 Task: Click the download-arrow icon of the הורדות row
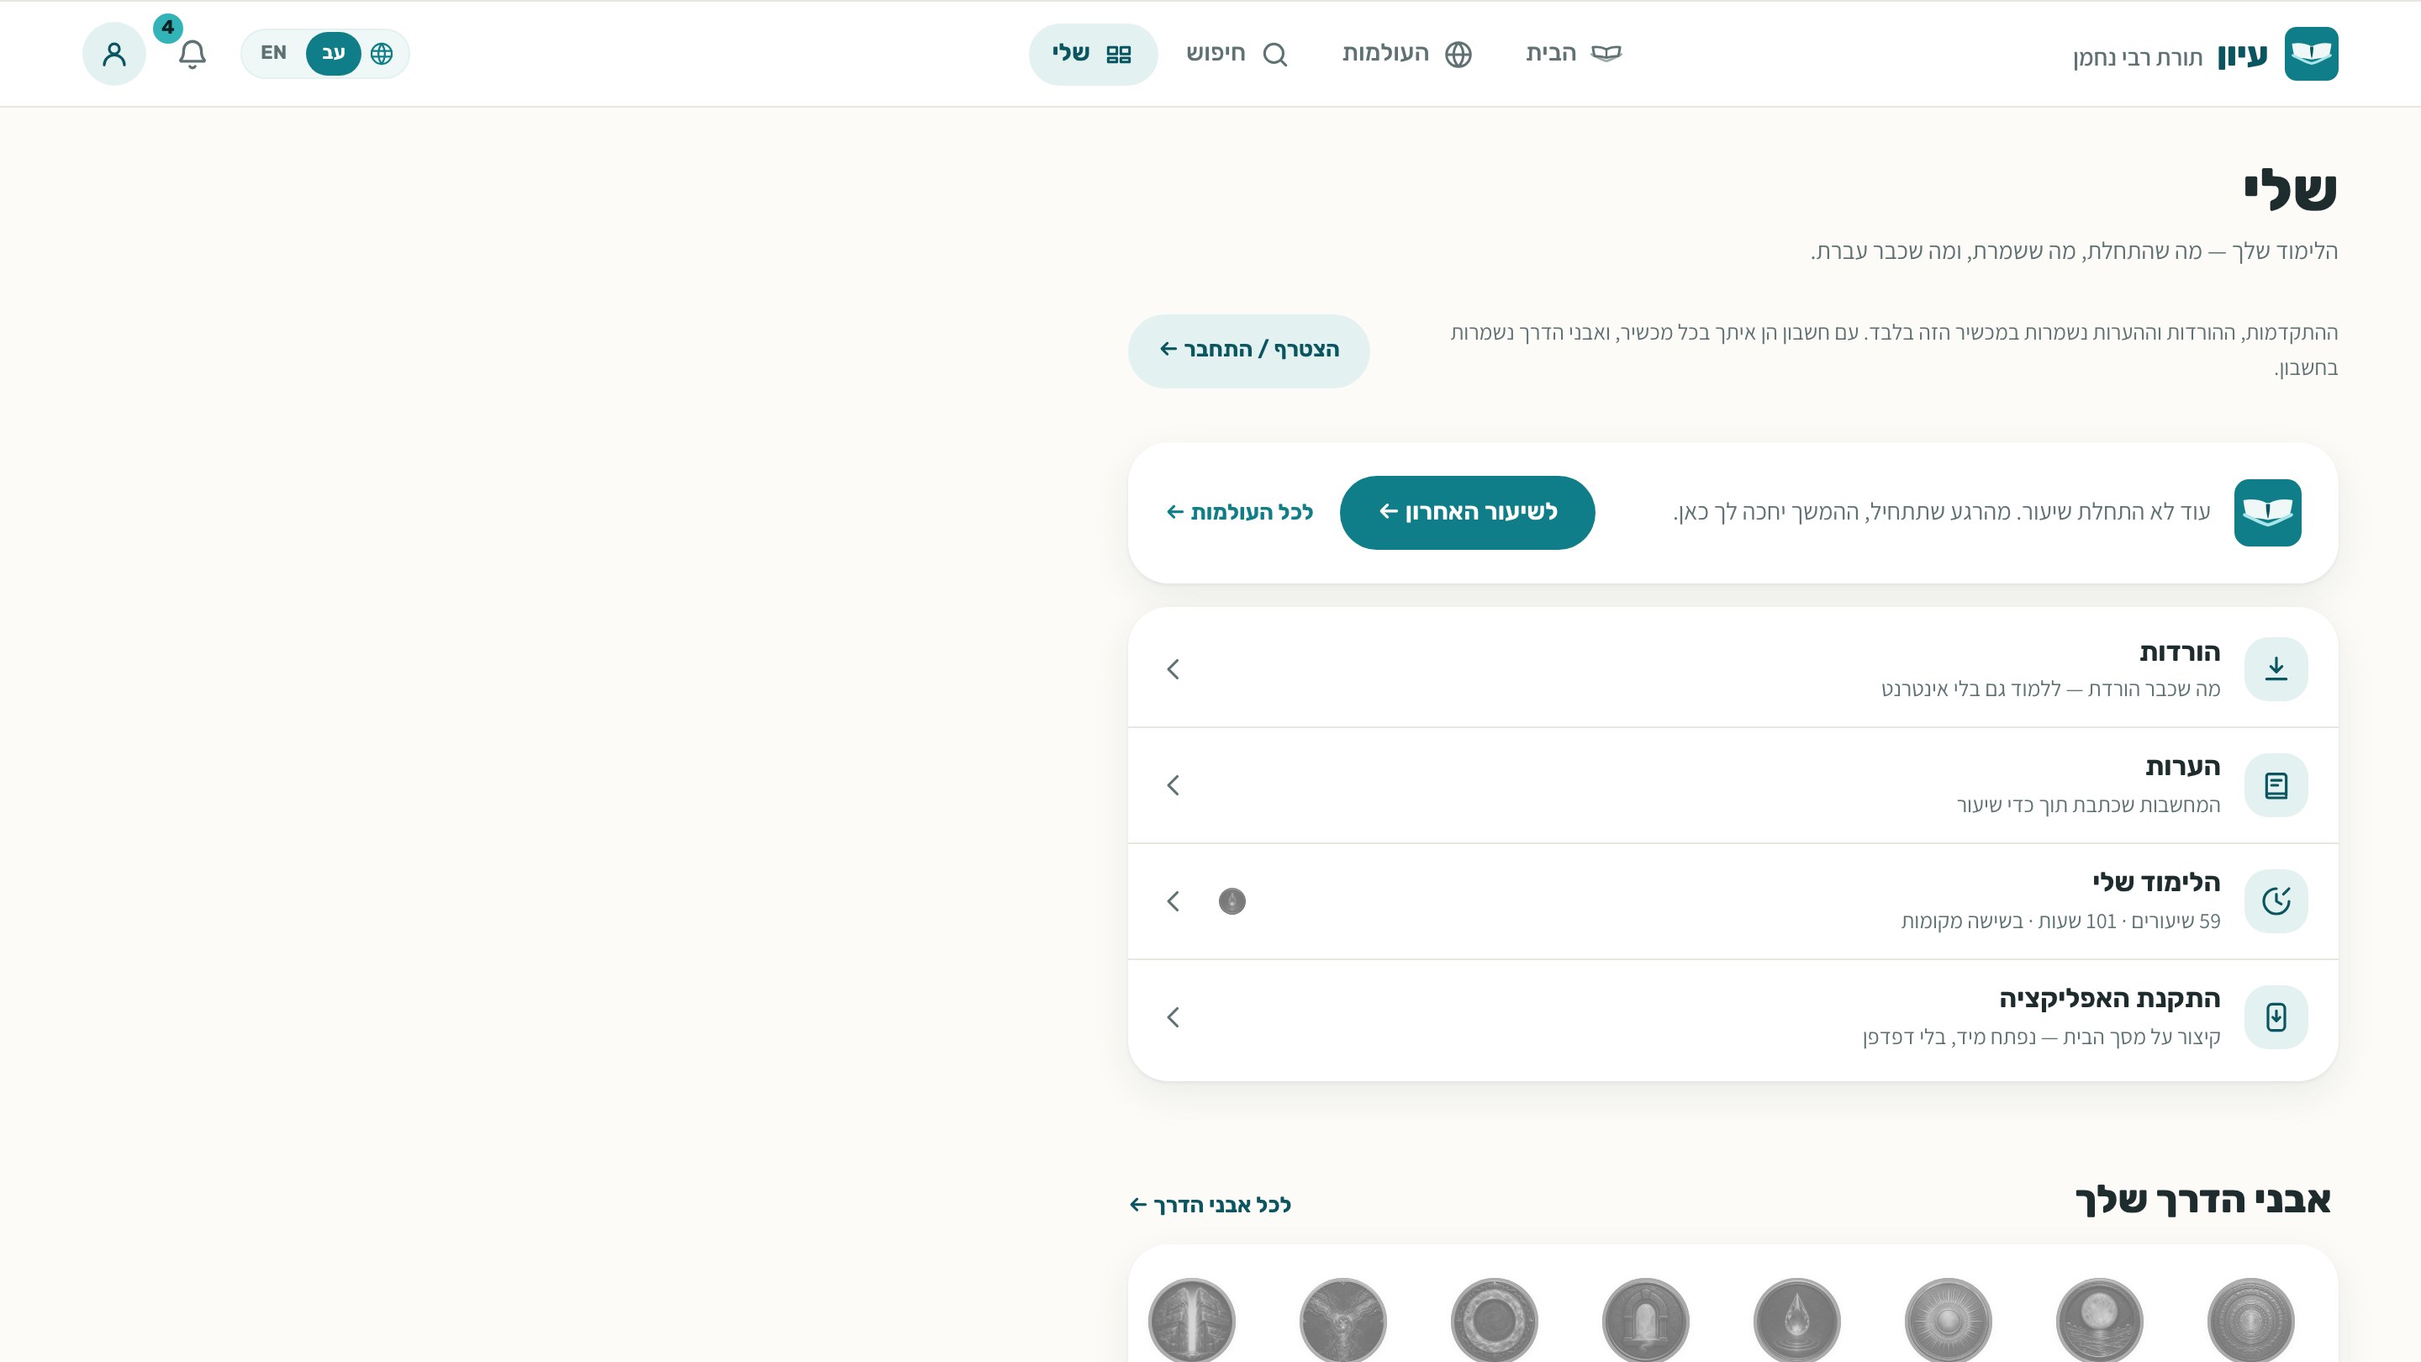[x=2276, y=669]
